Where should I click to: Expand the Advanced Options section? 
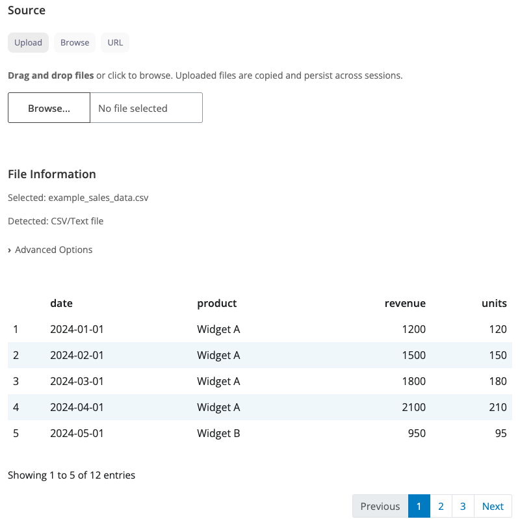(x=50, y=249)
